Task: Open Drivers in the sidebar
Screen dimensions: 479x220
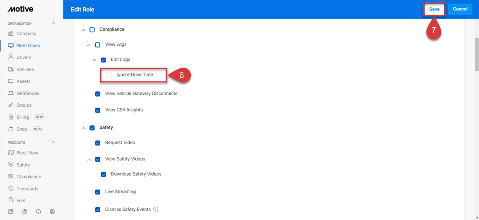Action: click(x=24, y=58)
